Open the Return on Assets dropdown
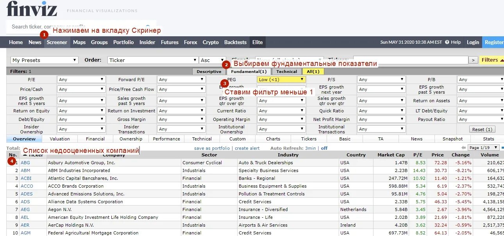This screenshot has height=236, width=504. coord(481,101)
